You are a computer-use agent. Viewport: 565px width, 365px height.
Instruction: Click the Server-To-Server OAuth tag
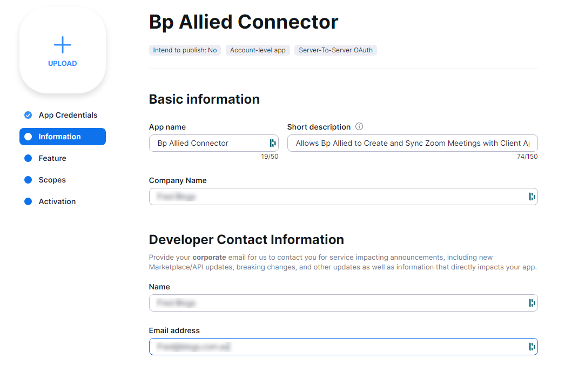coord(335,50)
